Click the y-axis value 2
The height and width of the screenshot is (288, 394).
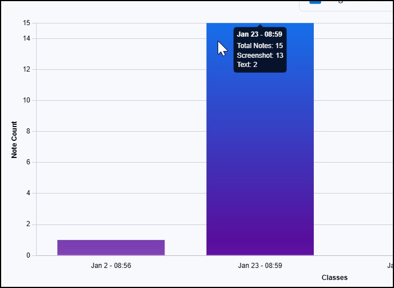click(28, 224)
